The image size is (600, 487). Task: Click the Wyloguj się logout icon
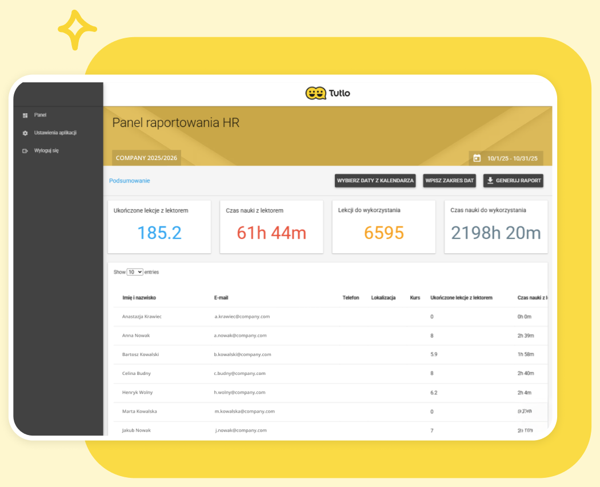coord(25,151)
